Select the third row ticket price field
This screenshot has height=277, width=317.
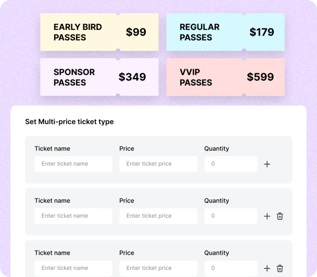(x=158, y=268)
